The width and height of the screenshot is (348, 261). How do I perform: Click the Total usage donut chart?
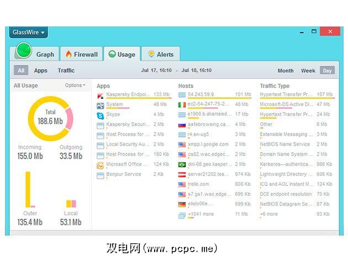tap(50, 119)
